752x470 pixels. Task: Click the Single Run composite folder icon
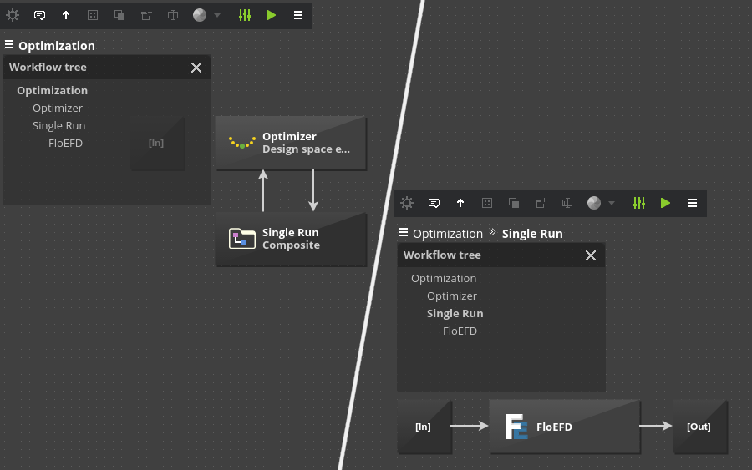[x=242, y=238]
